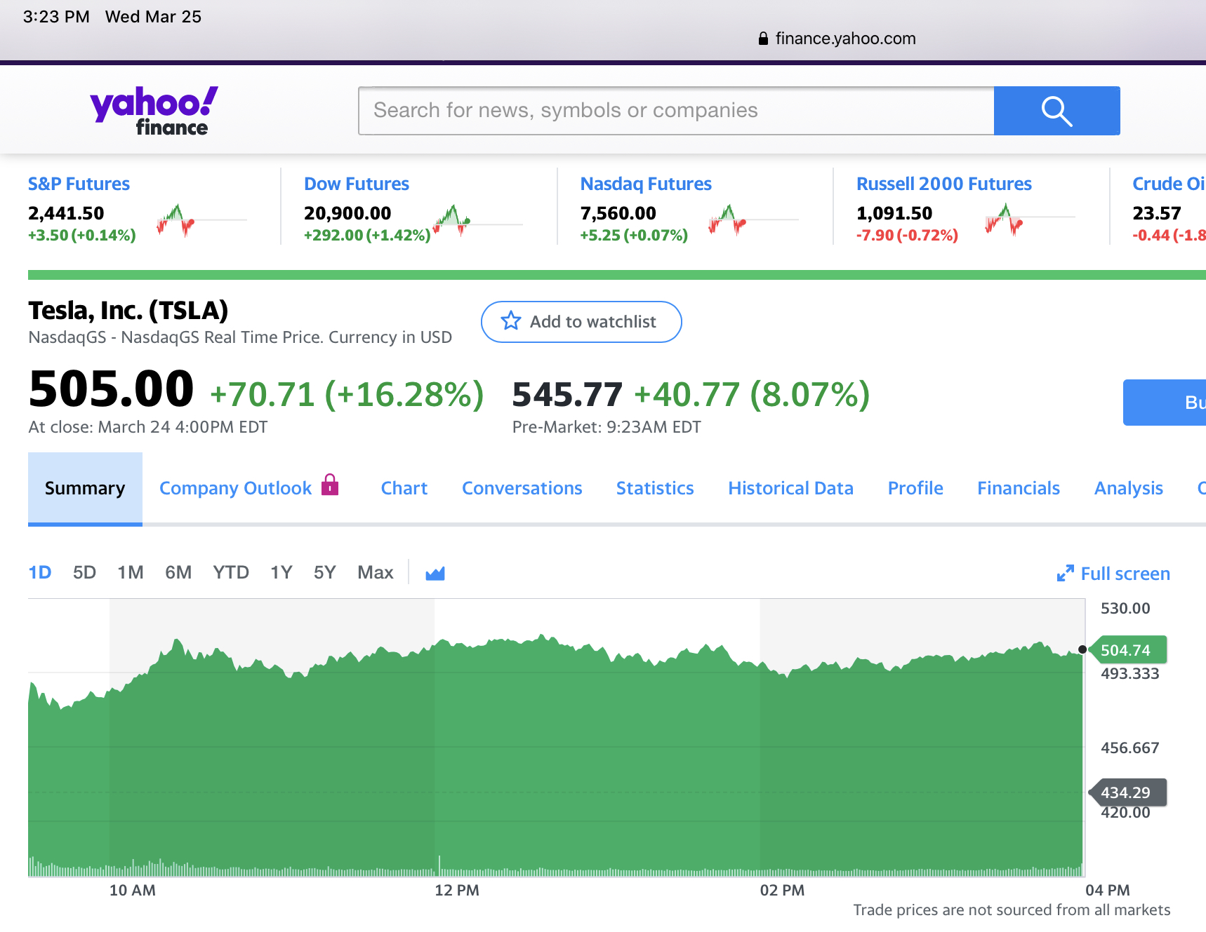Click the search news and symbols field
The image size is (1206, 932).
(676, 111)
